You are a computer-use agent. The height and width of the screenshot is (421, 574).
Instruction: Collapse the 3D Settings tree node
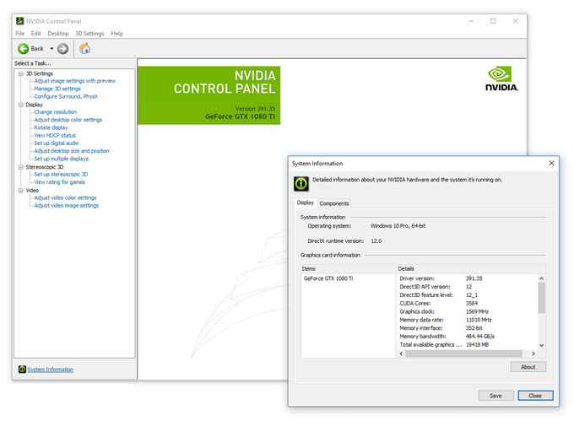21,73
